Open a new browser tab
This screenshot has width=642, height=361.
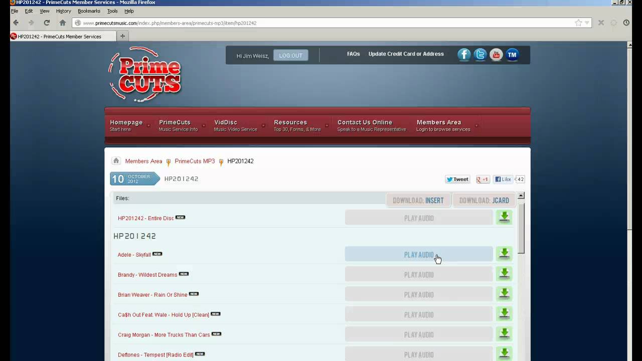122,36
